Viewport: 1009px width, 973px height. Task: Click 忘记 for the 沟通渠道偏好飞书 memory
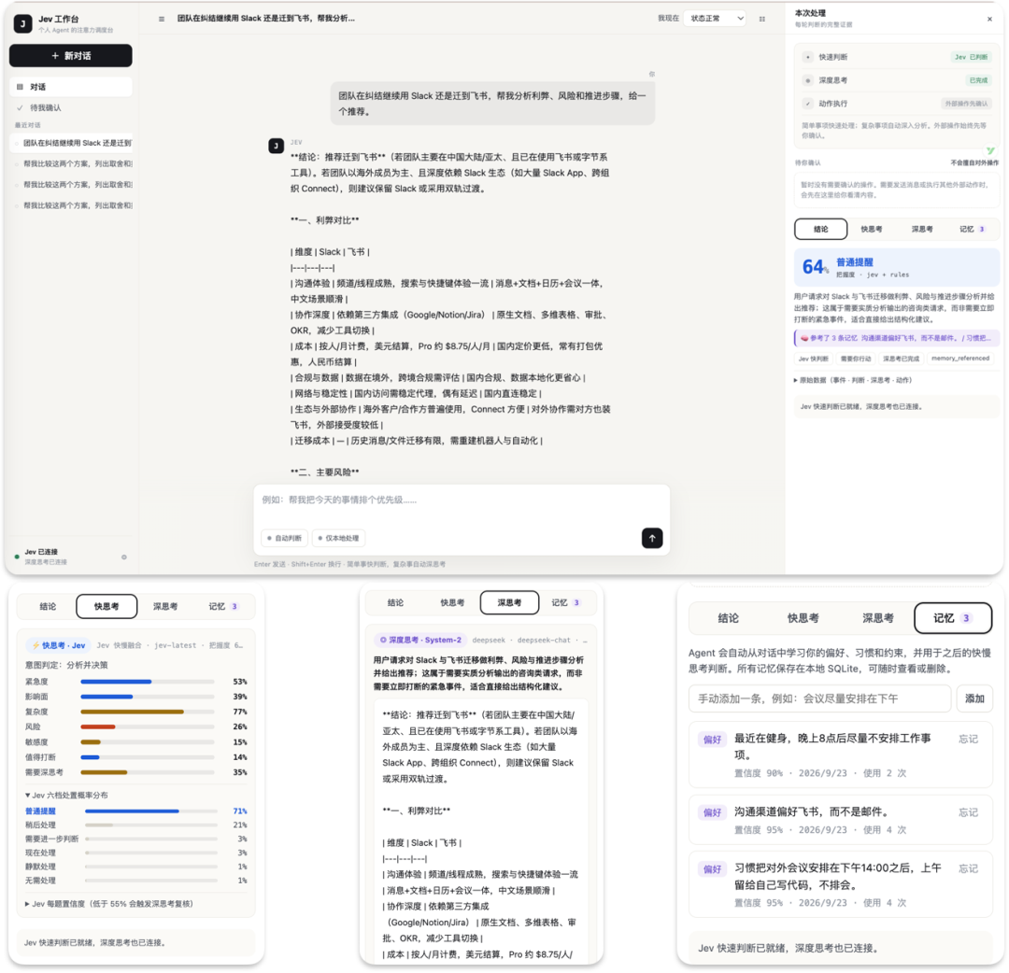(968, 812)
